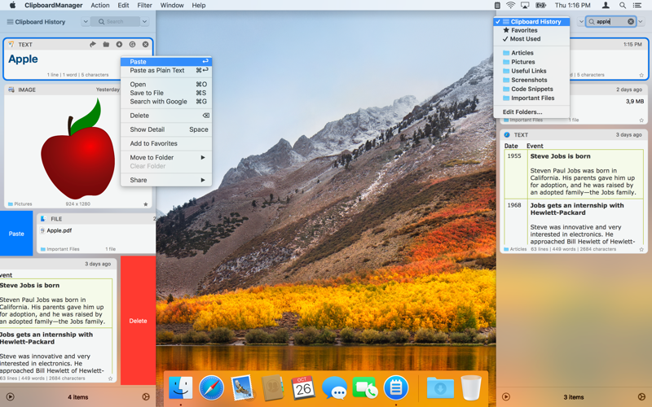Click the X delete icon on the Apple clip
652x407 pixels.
click(x=146, y=45)
